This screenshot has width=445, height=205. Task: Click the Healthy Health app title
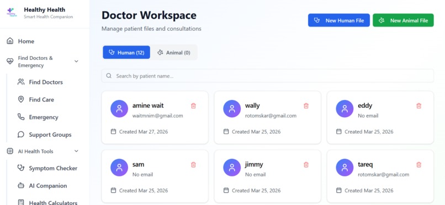click(x=45, y=10)
